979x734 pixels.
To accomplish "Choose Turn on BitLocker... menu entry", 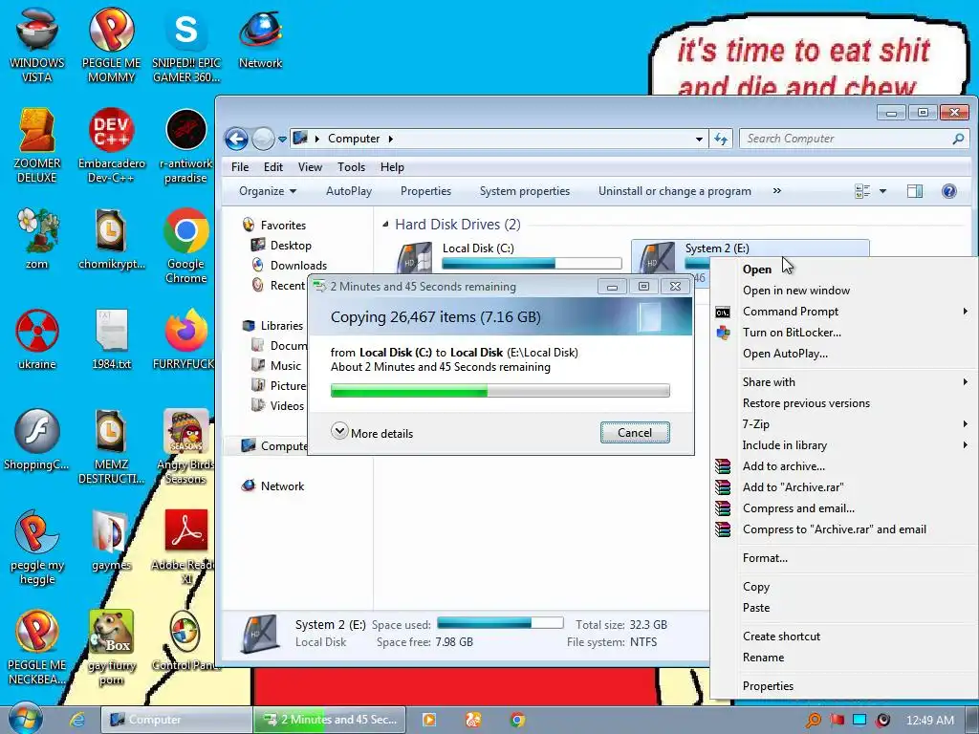I will click(x=792, y=332).
